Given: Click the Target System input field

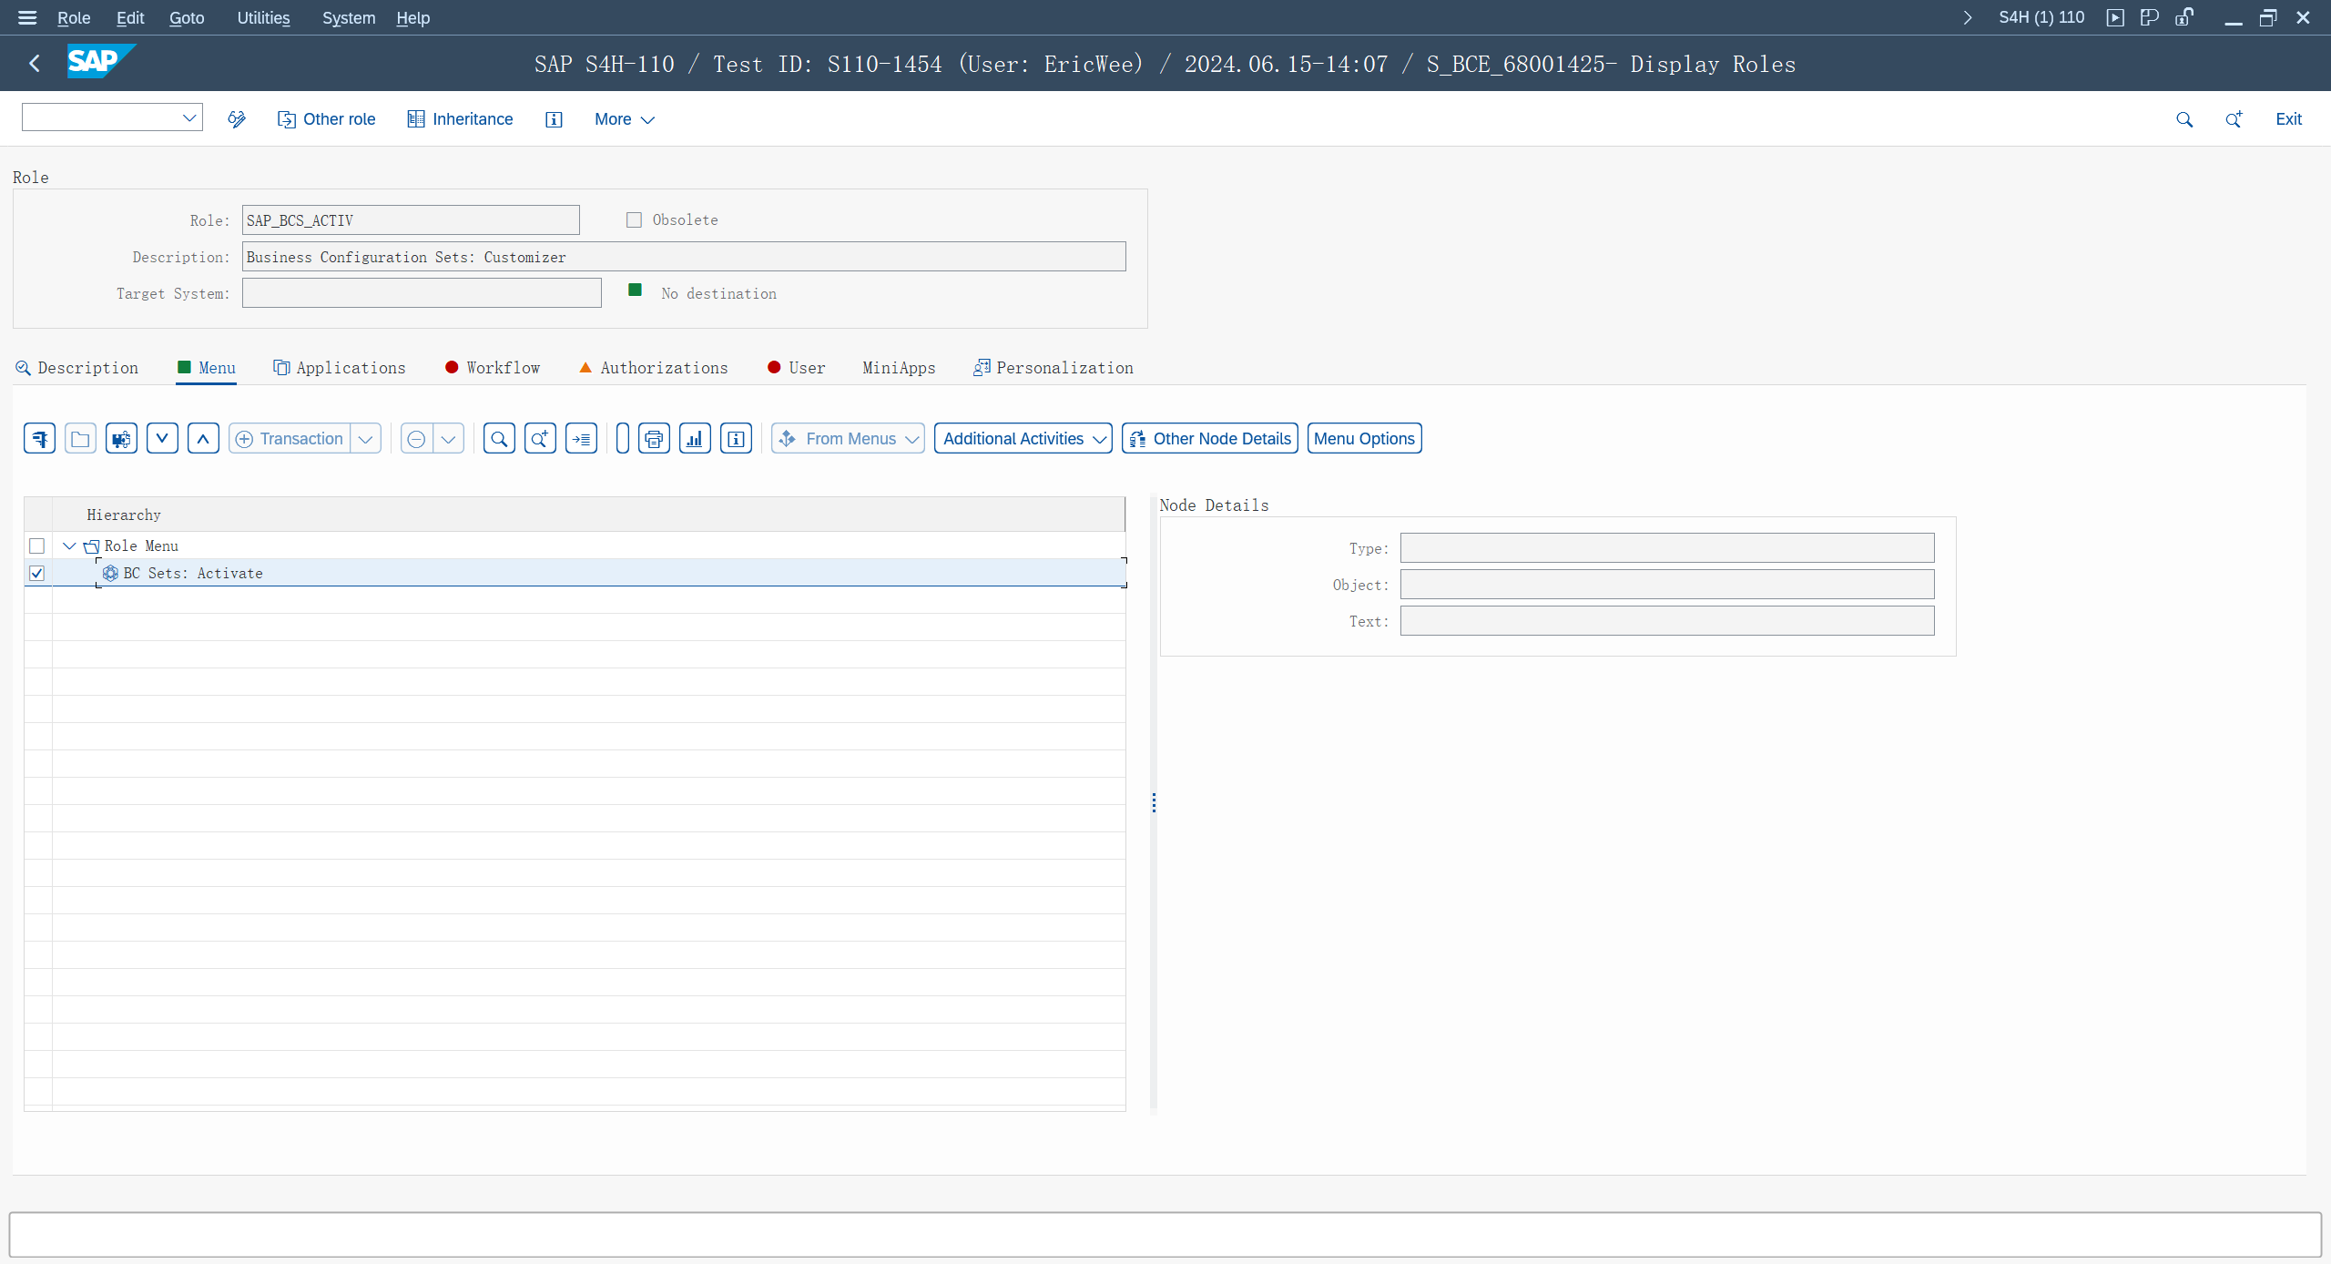Looking at the screenshot, I should click(422, 293).
